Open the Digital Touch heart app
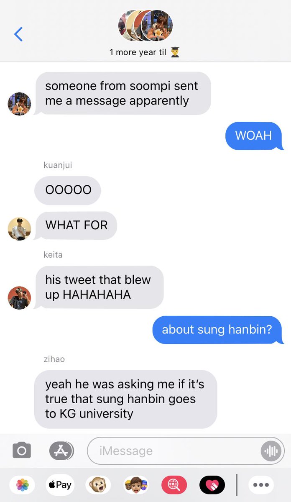Screen dimensions: 291x502 (x=212, y=485)
